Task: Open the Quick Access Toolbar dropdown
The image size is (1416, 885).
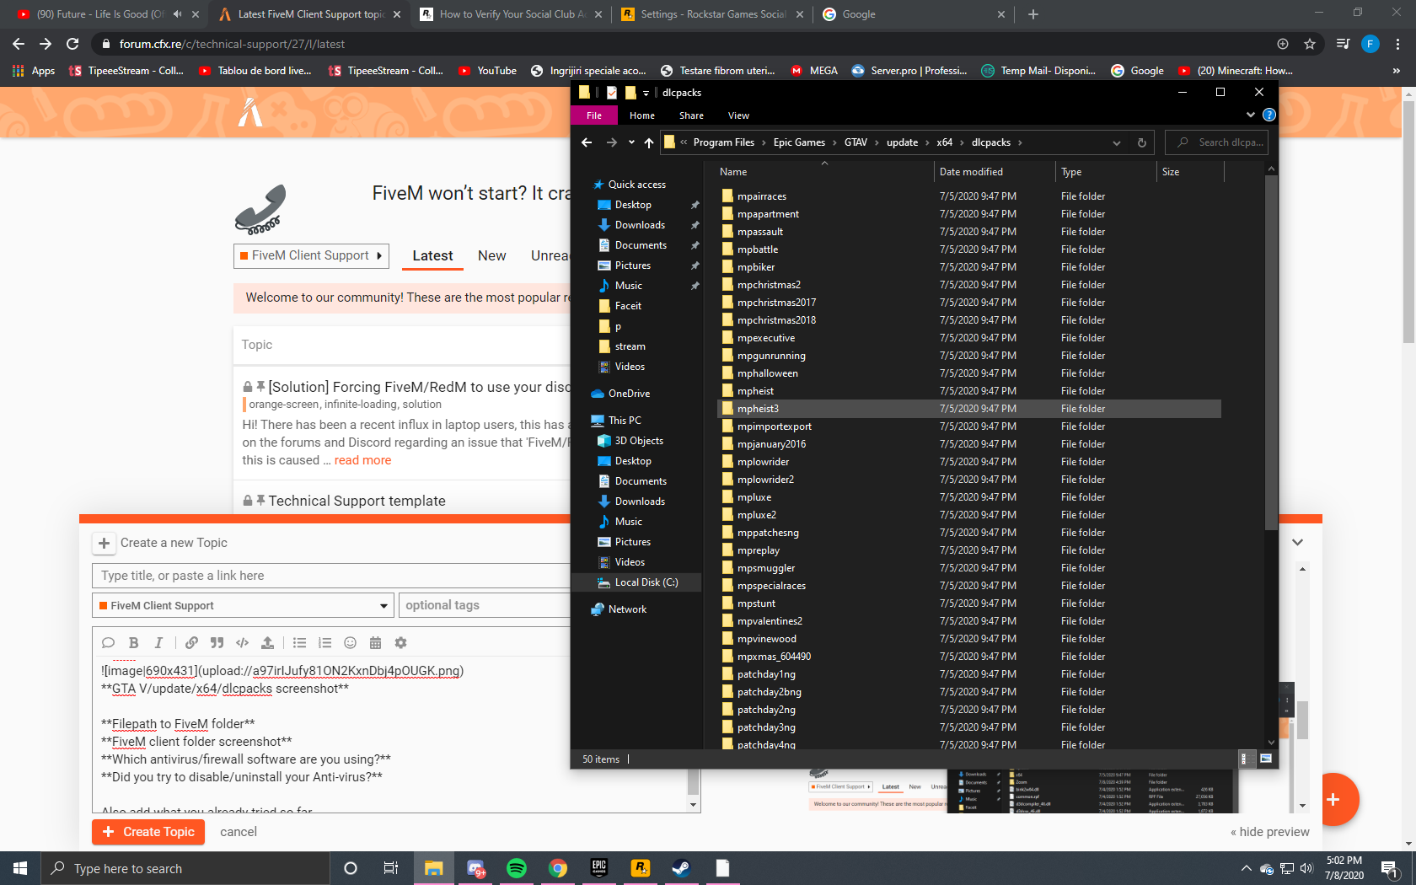Action: click(646, 93)
